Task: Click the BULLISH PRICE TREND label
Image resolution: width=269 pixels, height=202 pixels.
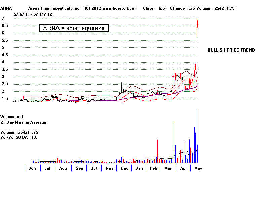Action: point(231,50)
